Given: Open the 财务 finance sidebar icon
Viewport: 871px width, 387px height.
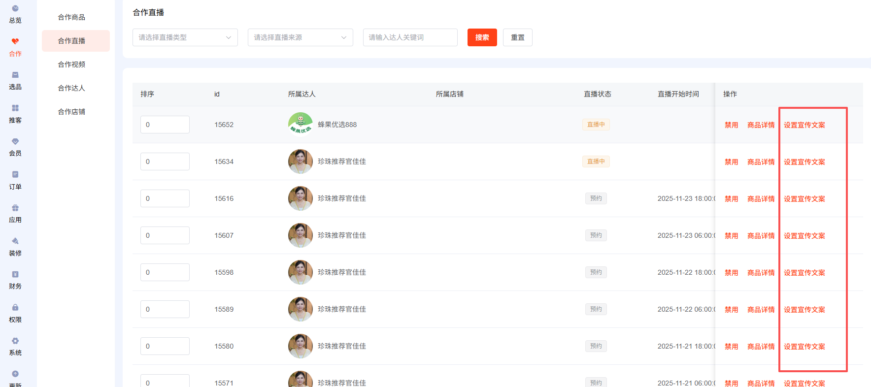Looking at the screenshot, I should (x=15, y=275).
